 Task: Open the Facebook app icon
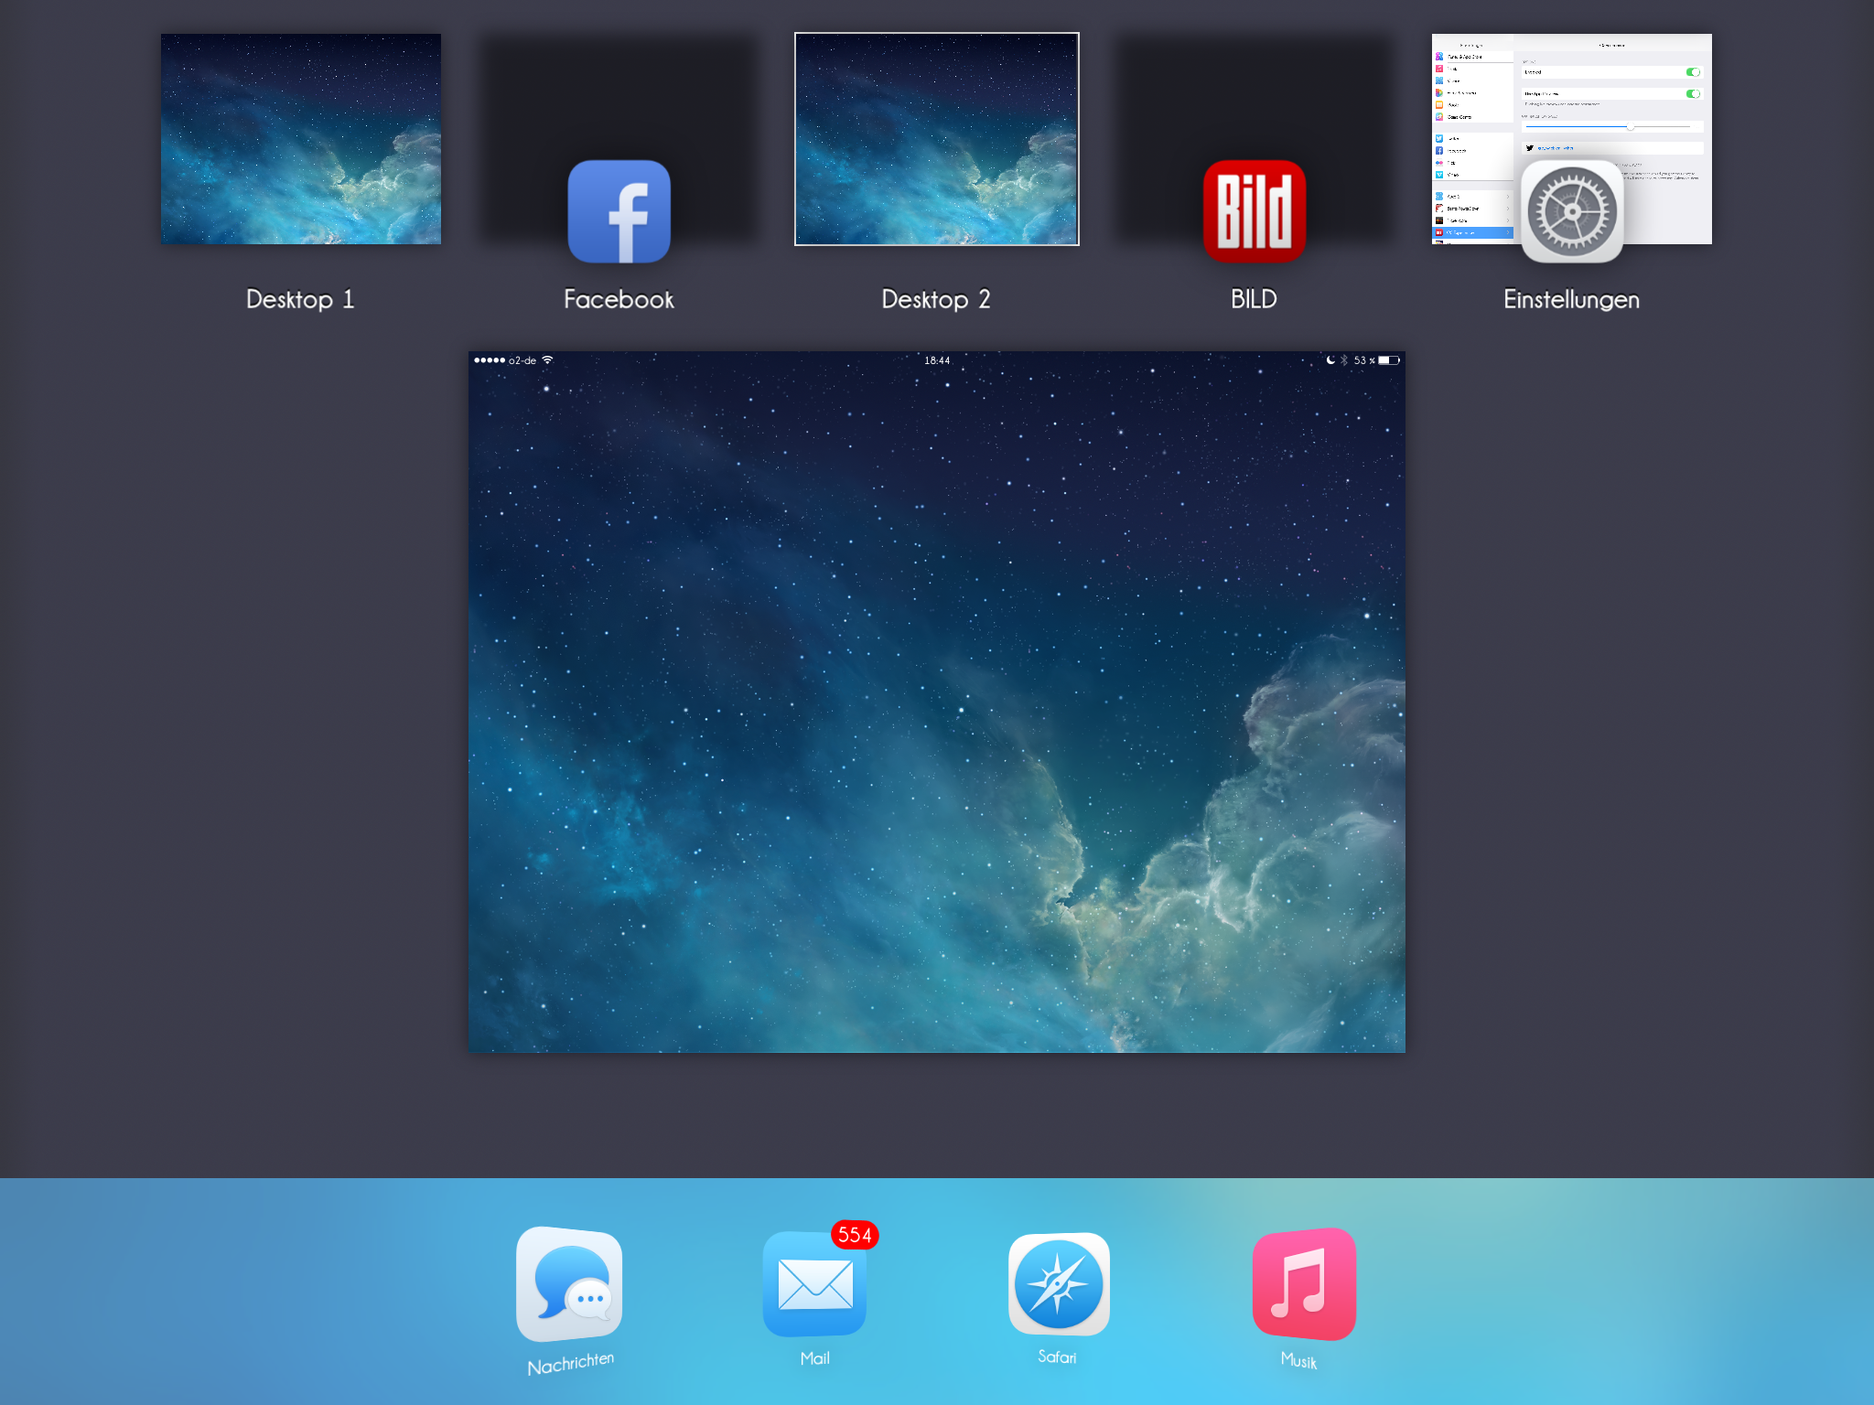(x=619, y=211)
